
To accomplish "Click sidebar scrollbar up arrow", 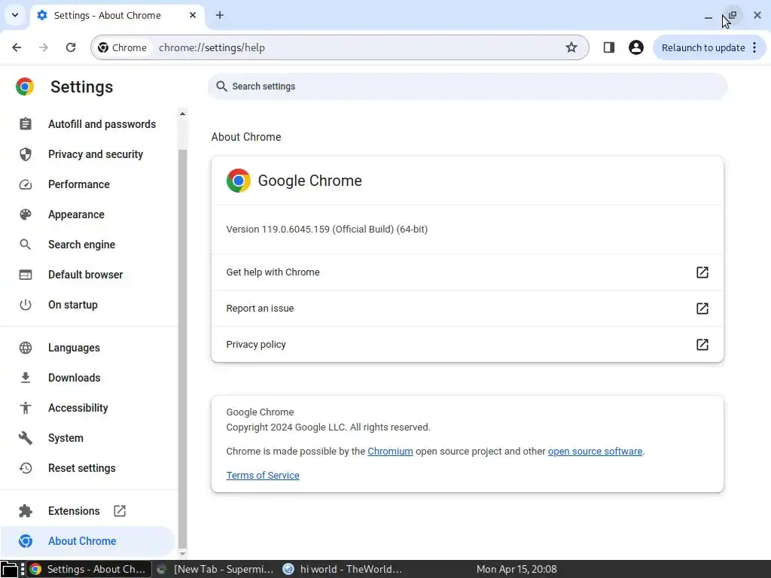I will pyautogui.click(x=182, y=114).
